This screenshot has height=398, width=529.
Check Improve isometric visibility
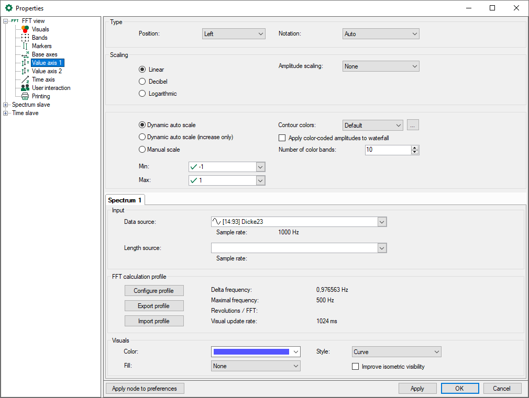(x=356, y=367)
